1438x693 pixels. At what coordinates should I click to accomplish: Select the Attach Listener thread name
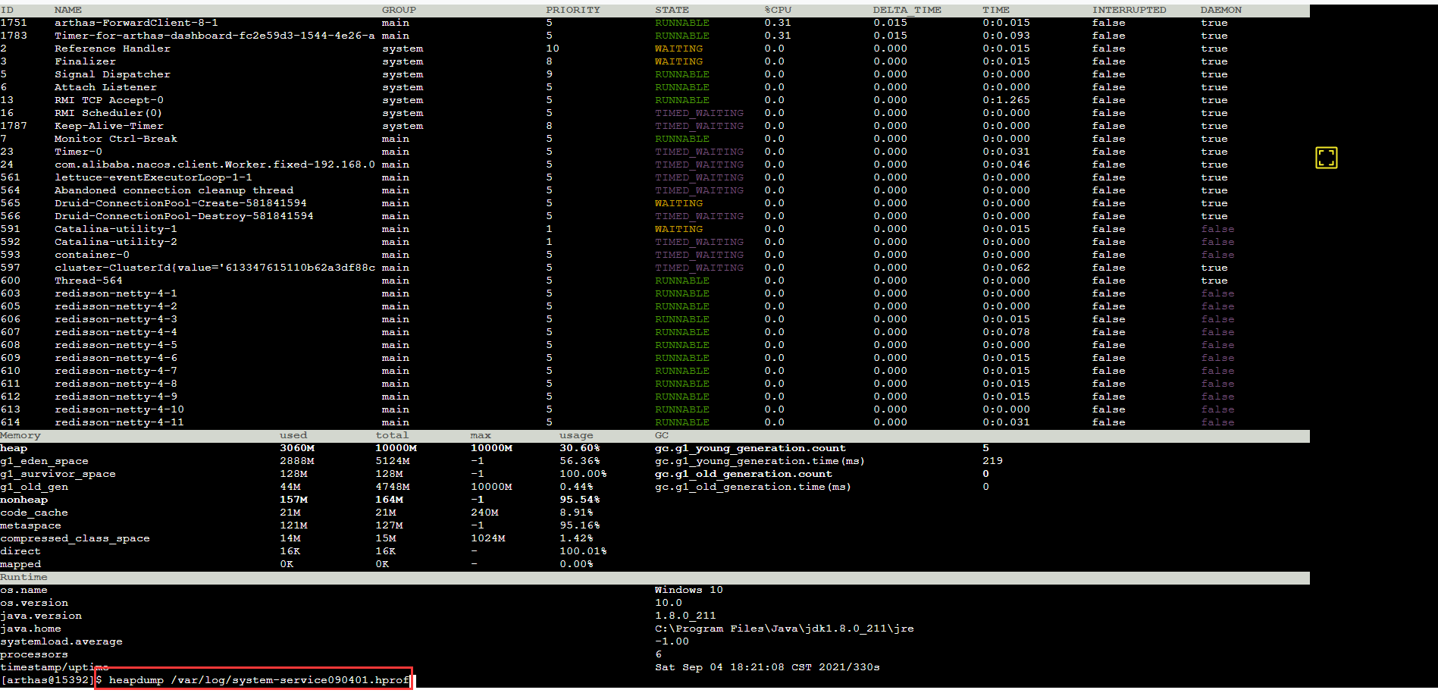[105, 87]
